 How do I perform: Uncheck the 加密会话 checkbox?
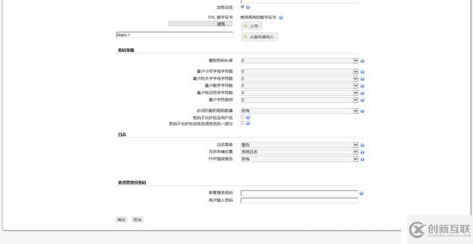pos(242,7)
